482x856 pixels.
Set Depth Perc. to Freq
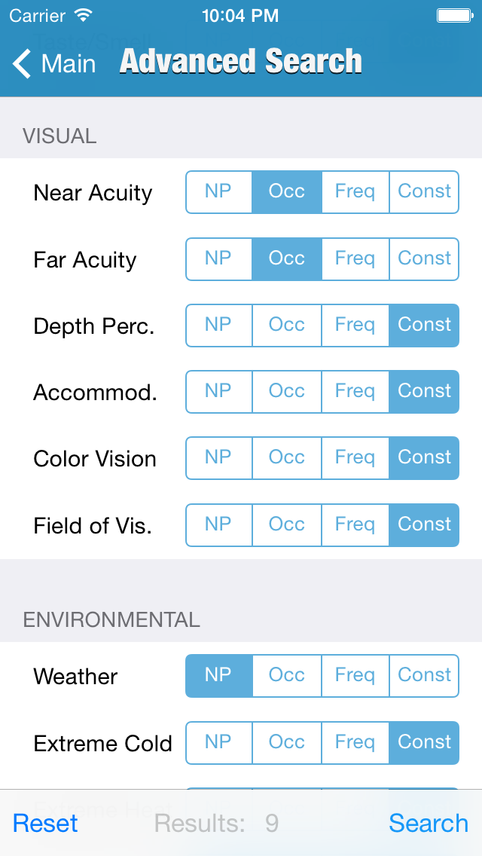point(355,326)
